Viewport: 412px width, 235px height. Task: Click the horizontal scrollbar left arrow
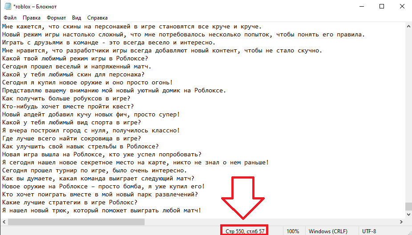click(x=4, y=221)
